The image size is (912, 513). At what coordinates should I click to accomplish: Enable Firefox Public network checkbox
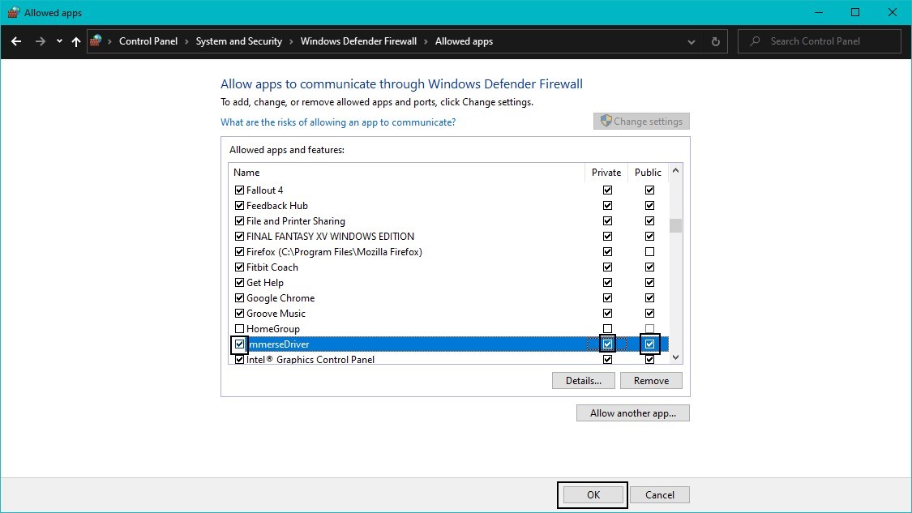click(649, 252)
